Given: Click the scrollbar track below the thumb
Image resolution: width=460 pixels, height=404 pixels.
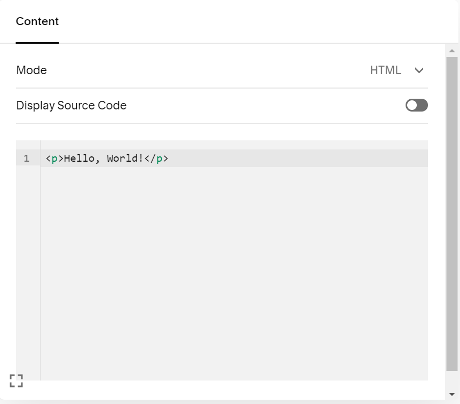Looking at the screenshot, I should click(452, 380).
